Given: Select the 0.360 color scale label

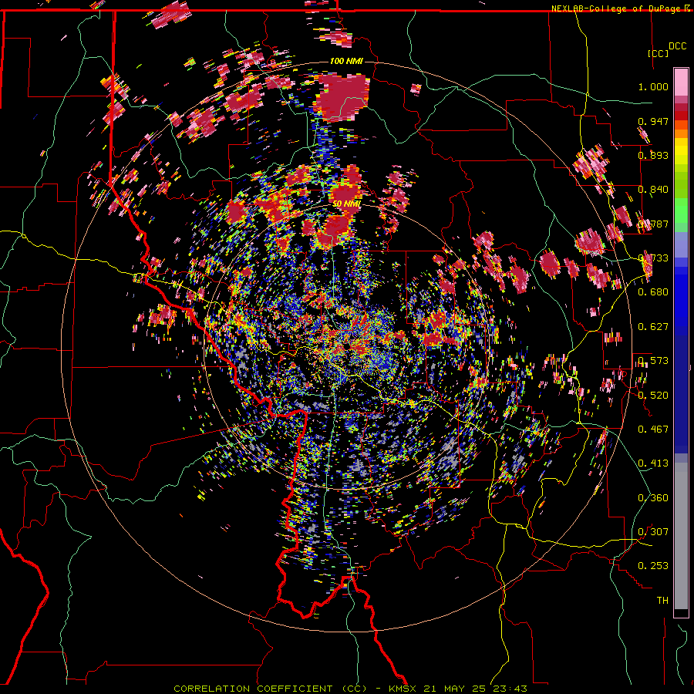Looking at the screenshot, I should point(653,498).
